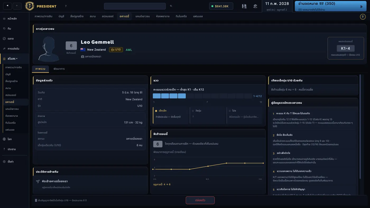The width and height of the screenshot is (370, 208).
Task: Open ประธาน chairman icon in sidebar
Action: pyautogui.click(x=4, y=149)
